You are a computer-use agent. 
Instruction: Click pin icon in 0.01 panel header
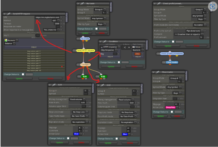point(54,85)
